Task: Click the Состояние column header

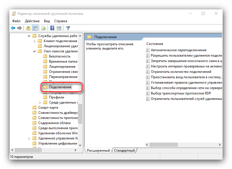Action: (x=155, y=44)
